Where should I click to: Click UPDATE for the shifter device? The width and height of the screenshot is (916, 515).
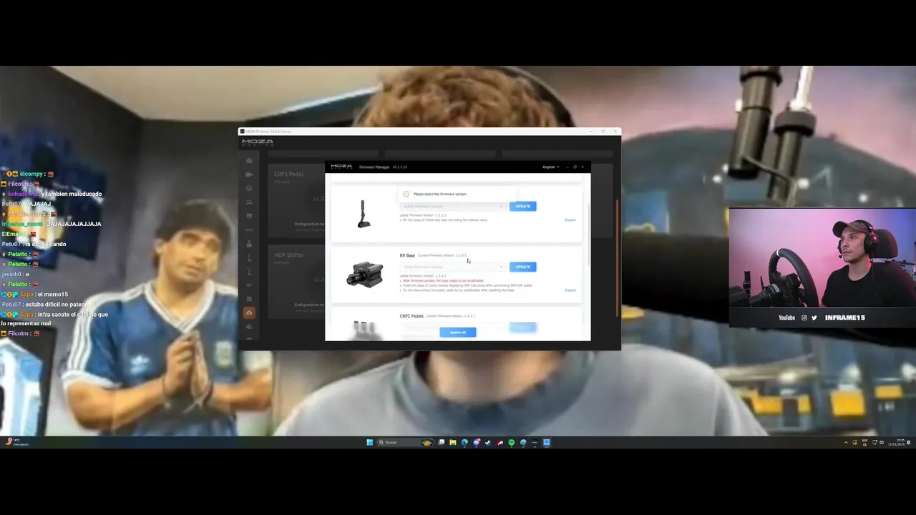click(522, 206)
